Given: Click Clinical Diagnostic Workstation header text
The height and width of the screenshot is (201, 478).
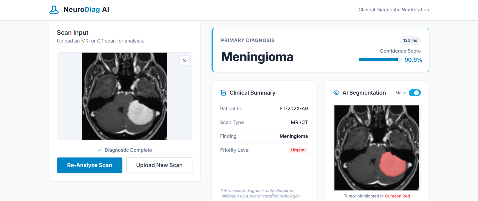Looking at the screenshot, I should click(x=394, y=10).
